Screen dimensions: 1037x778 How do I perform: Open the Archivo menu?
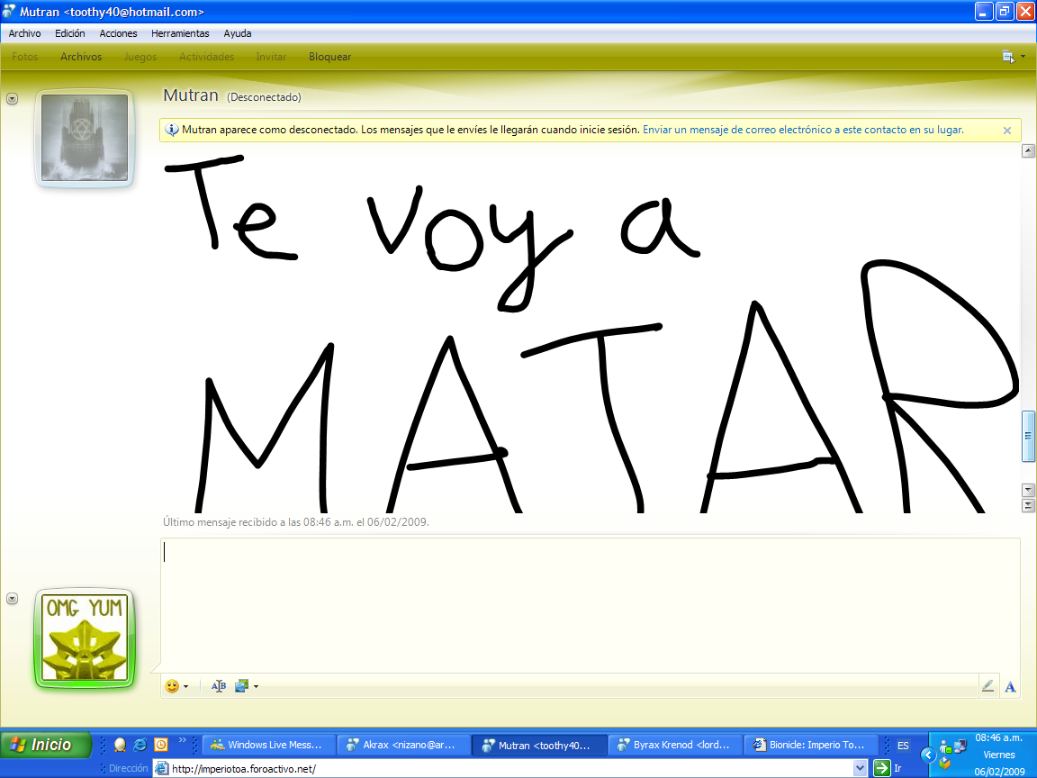click(23, 33)
